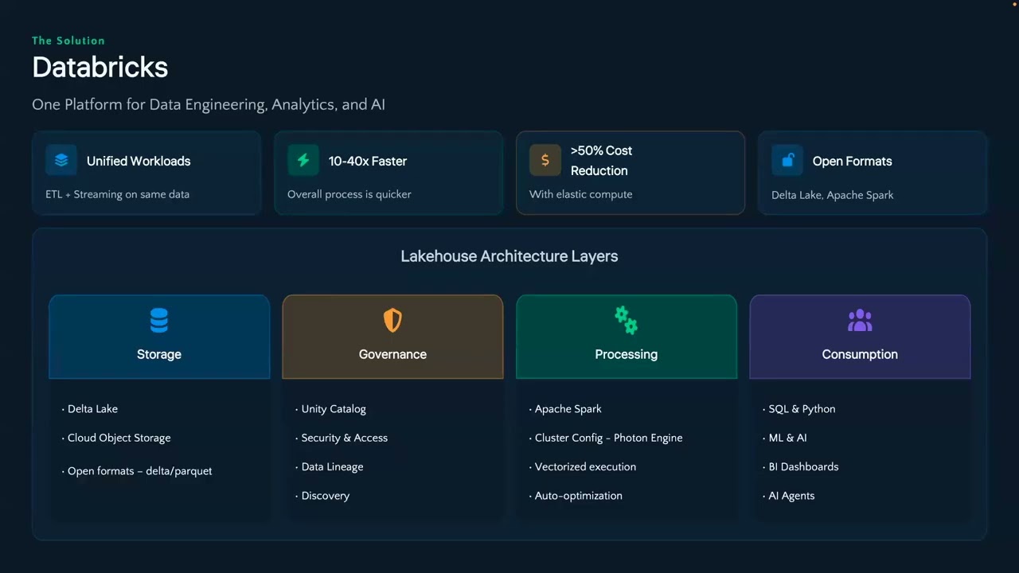Click 'Overall process is quicker' text
Image resolution: width=1019 pixels, height=573 pixels.
[x=349, y=194]
